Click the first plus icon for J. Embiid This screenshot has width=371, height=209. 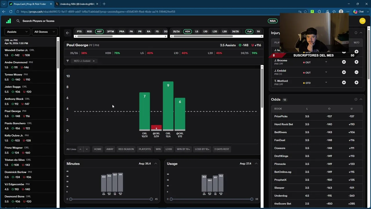(x=344, y=72)
